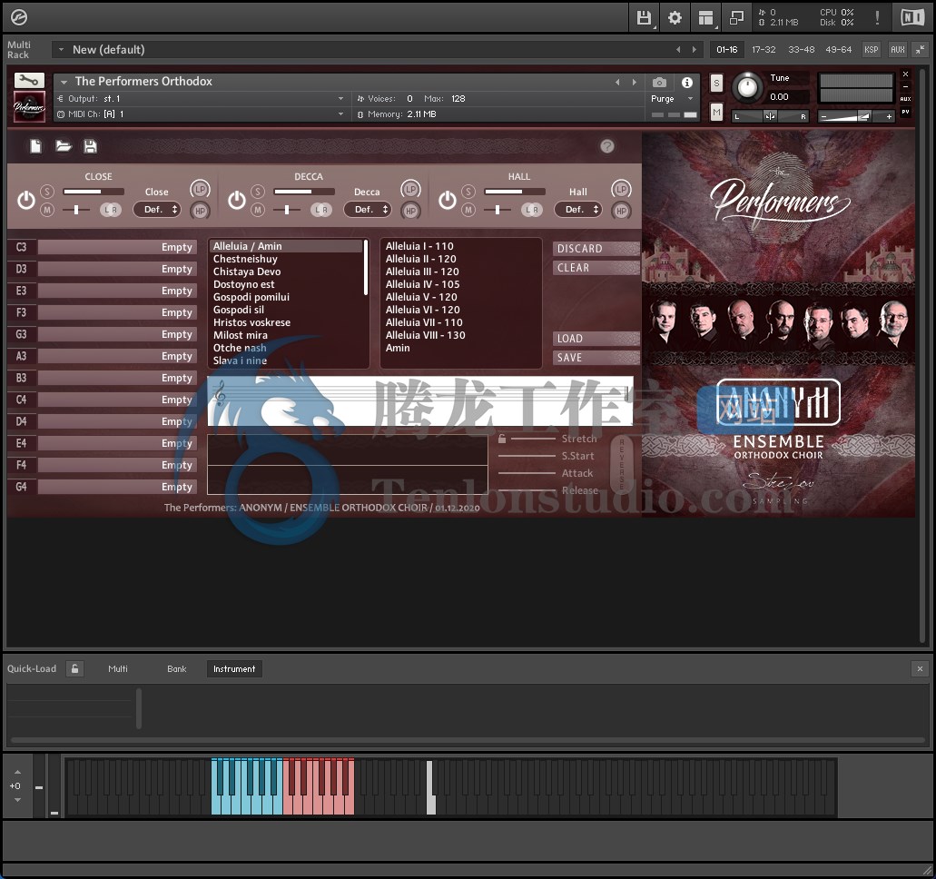
Task: Toggle AUX sends panel button
Action: pyautogui.click(x=897, y=50)
